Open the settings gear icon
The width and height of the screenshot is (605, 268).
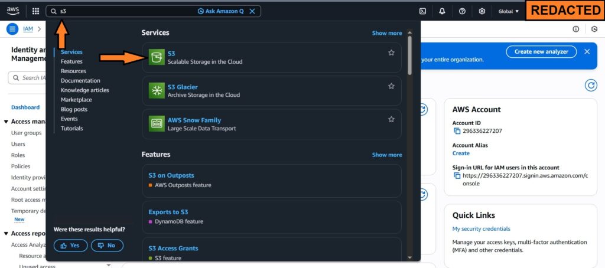tap(482, 11)
